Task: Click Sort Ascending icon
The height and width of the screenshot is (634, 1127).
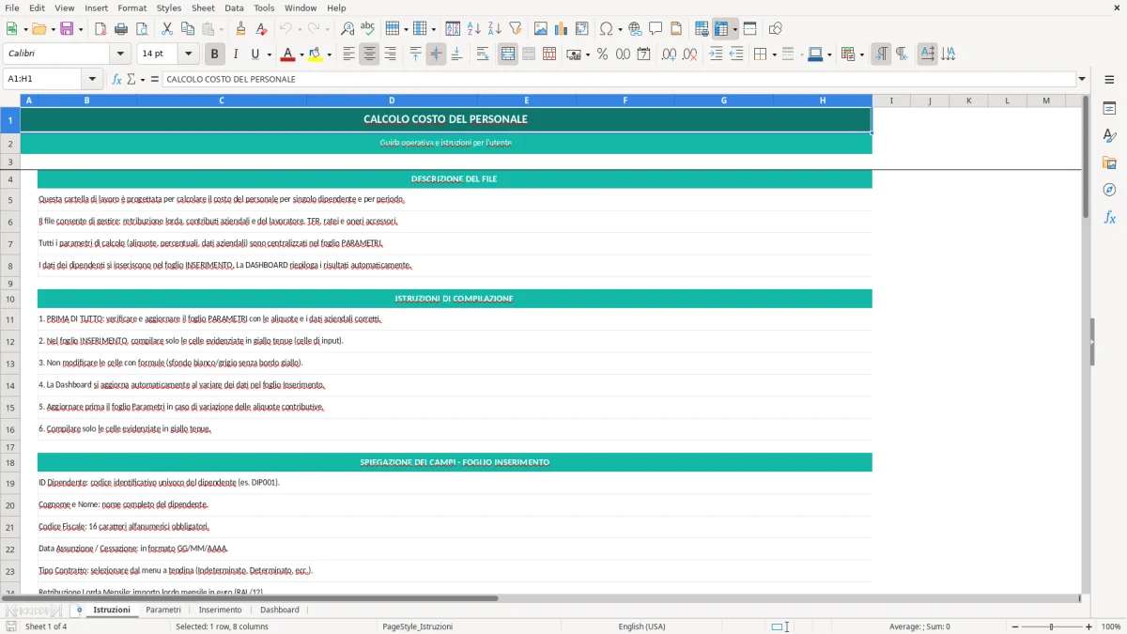Action: pyautogui.click(x=474, y=29)
